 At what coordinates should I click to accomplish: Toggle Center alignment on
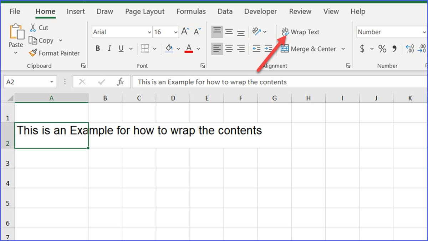[229, 49]
